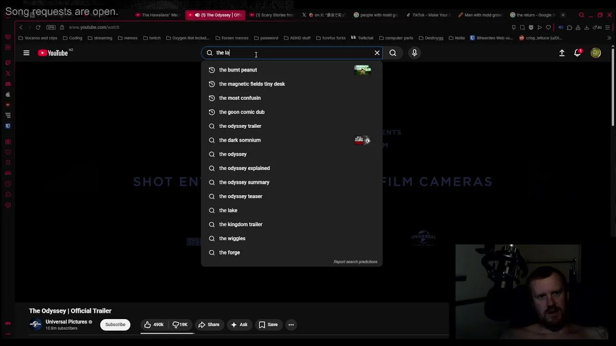616x346 pixels.
Task: Open Discord in the browser sidebar
Action: click(x=8, y=84)
